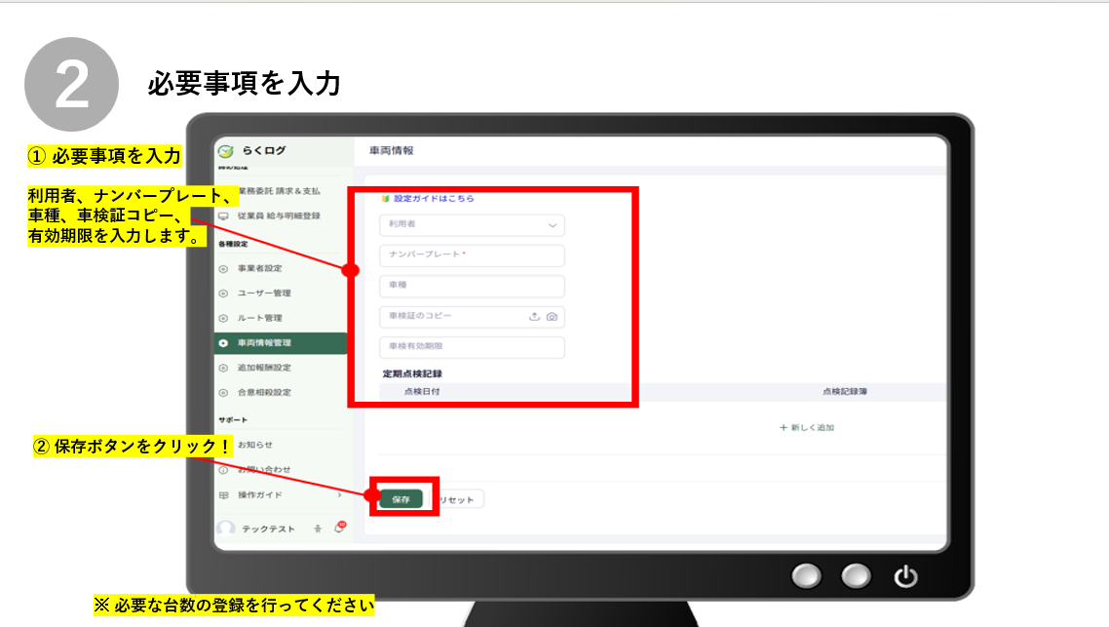Viewport: 1109px width, 627px height.
Task: Select 車両情報管理 in the sidebar
Action: click(x=263, y=343)
